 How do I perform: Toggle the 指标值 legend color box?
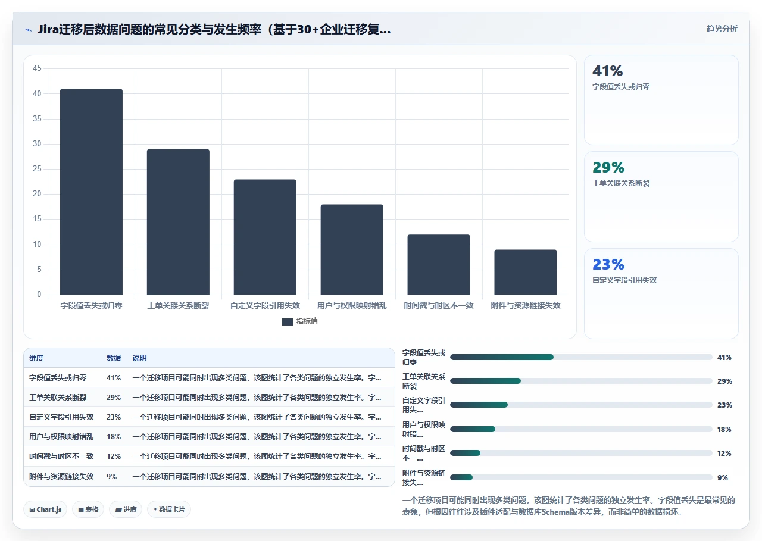click(x=288, y=321)
